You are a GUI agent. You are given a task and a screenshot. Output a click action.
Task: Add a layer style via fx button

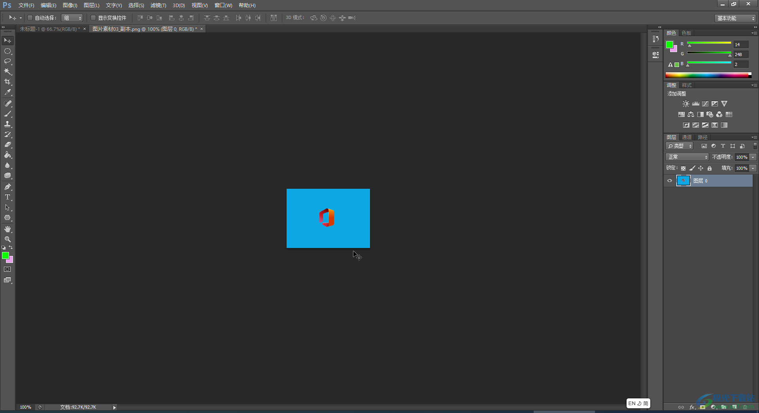pyautogui.click(x=692, y=407)
